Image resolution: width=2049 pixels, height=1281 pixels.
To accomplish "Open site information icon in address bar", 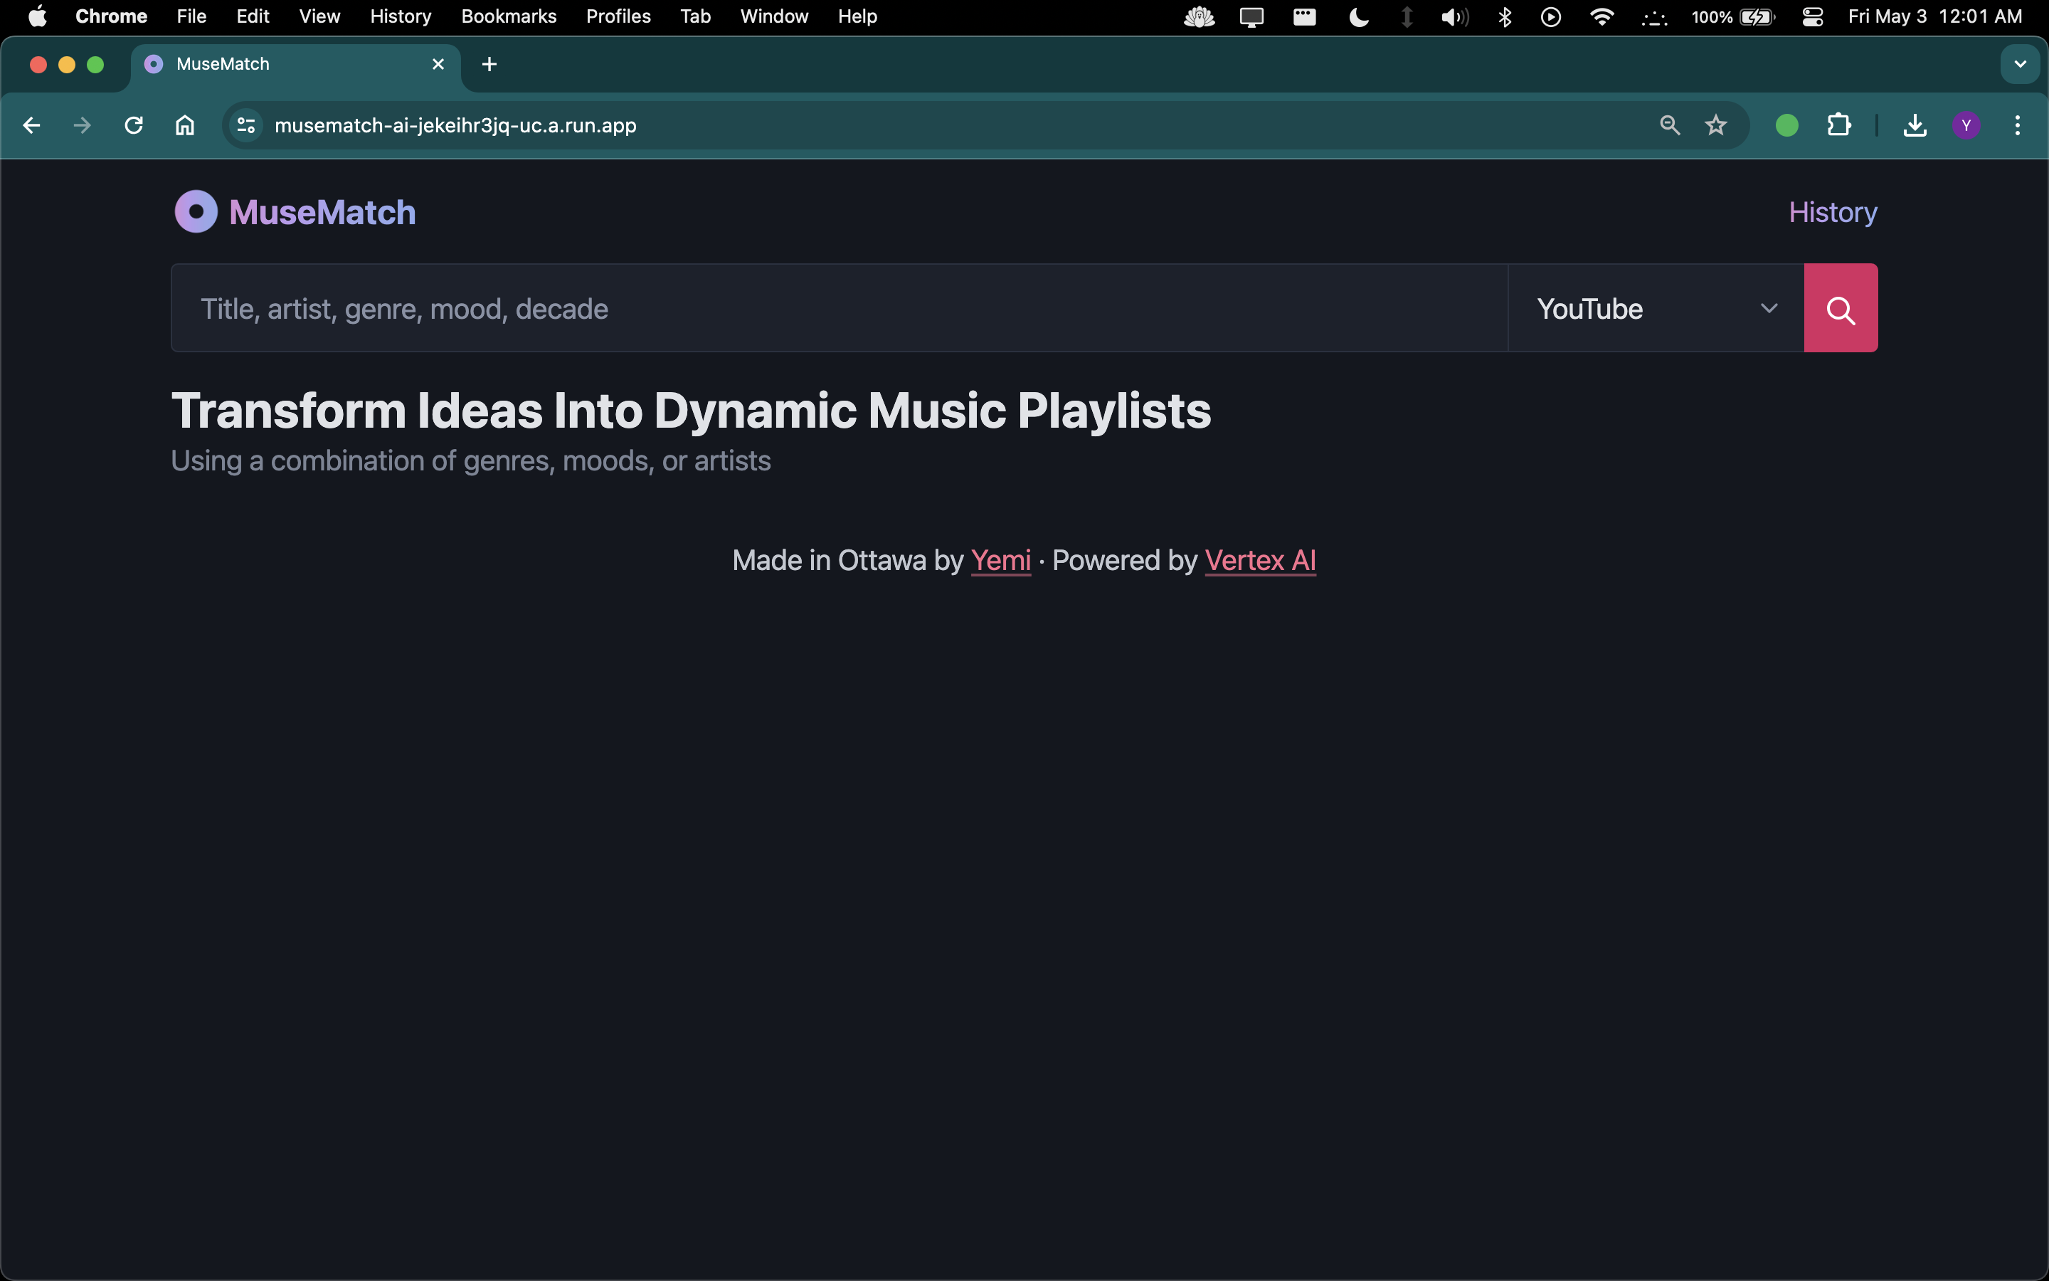I will tap(246, 125).
